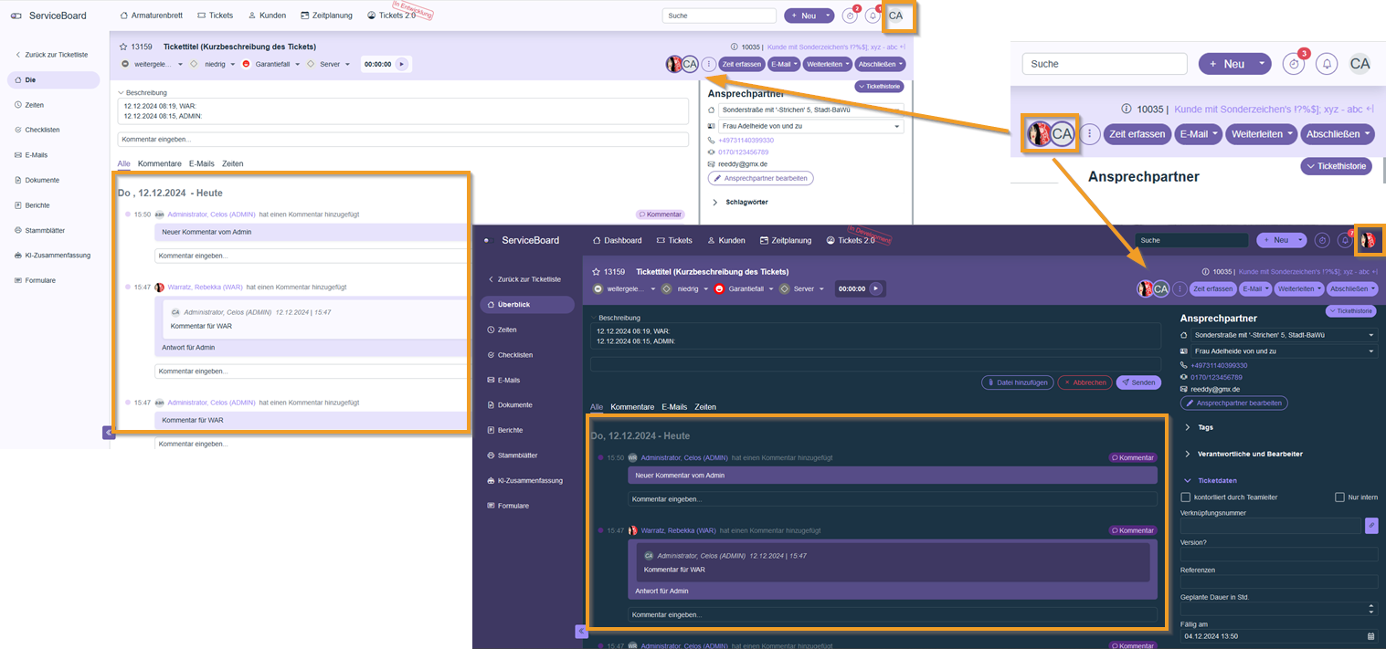Viewport: 1386px width, 649px height.
Task: Collapse sidebar using purple arrow in light window
Action: tap(109, 433)
